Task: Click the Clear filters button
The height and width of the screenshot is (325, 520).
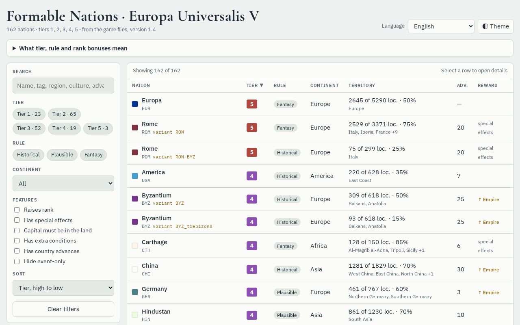Action: 63,309
